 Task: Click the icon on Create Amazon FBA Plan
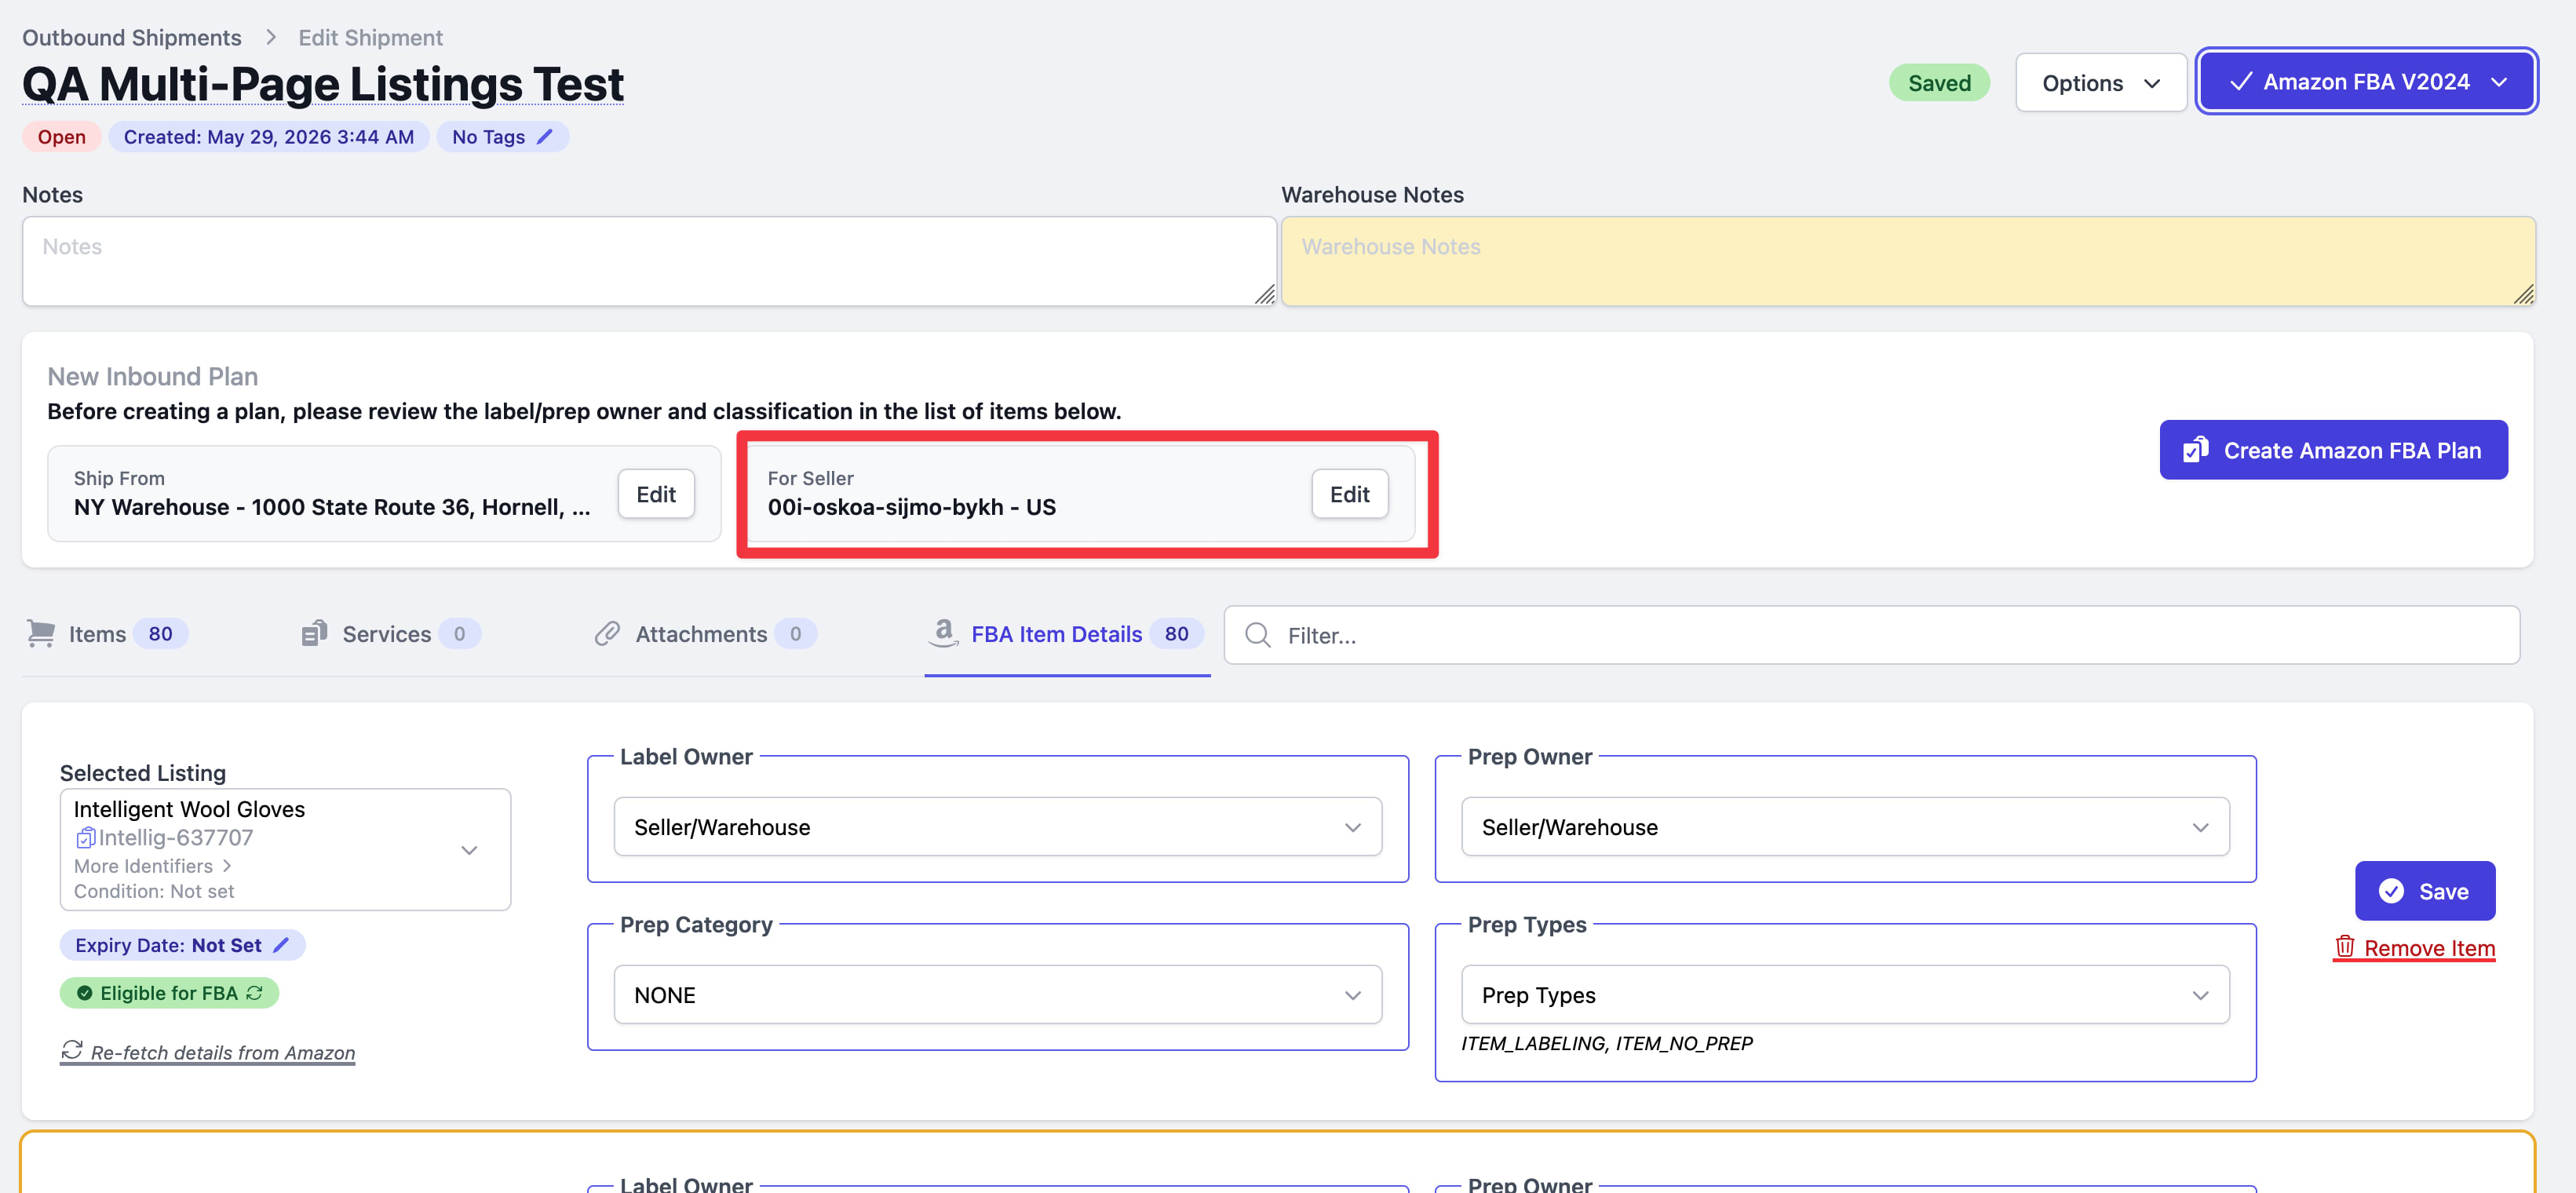click(x=2195, y=450)
